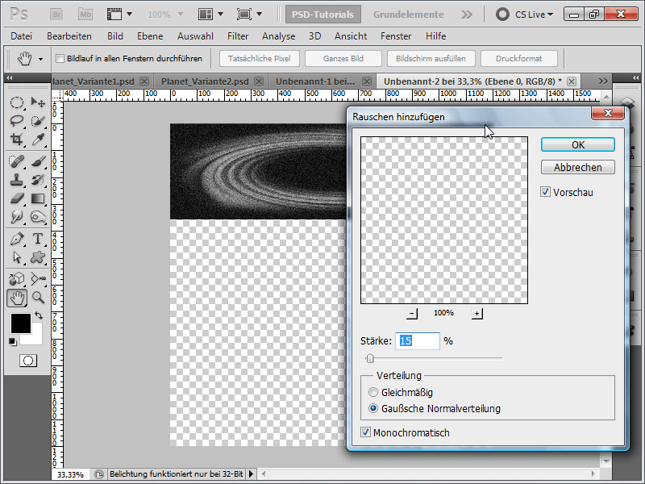Select the Healing Brush tool
Screen dimensions: 645x484
pyautogui.click(x=16, y=161)
